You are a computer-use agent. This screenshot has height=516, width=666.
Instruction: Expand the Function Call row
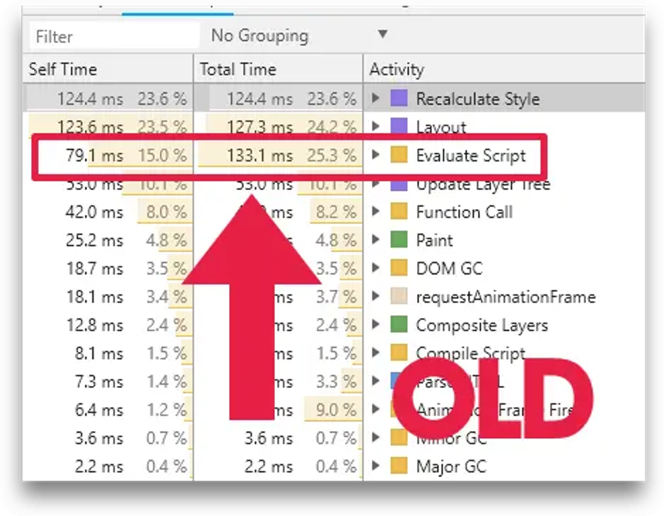[x=376, y=211]
